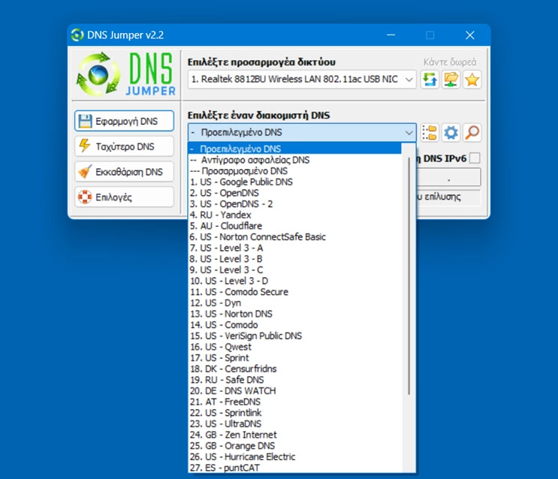Choose 1. US - Google Public DNS
558x479 pixels.
(294, 182)
